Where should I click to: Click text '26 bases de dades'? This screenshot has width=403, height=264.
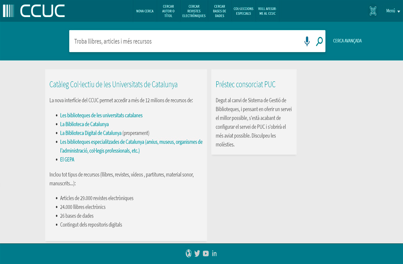coord(77,216)
